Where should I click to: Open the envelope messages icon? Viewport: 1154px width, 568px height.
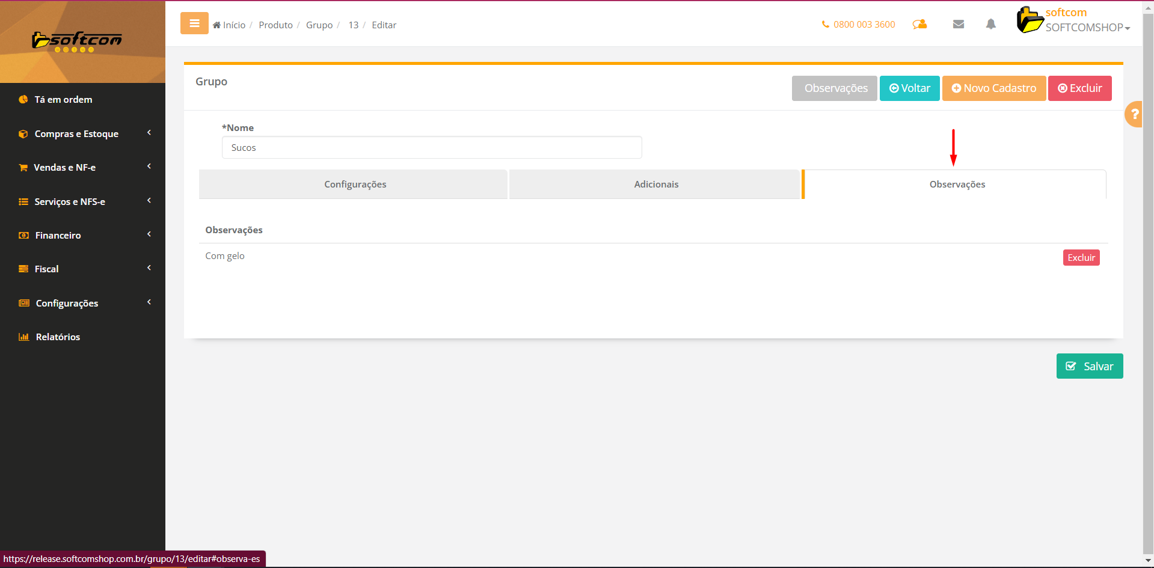pos(959,24)
